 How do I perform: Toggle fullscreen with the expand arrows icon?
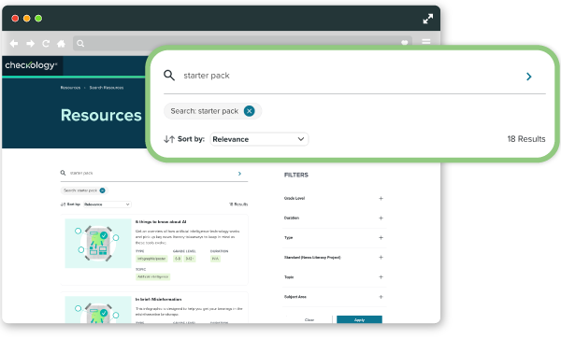coord(428,19)
